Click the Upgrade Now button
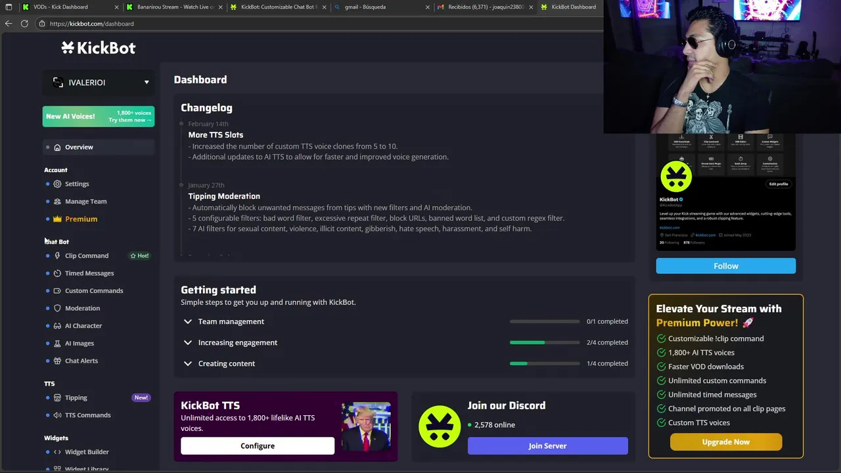841x473 pixels. coord(725,442)
